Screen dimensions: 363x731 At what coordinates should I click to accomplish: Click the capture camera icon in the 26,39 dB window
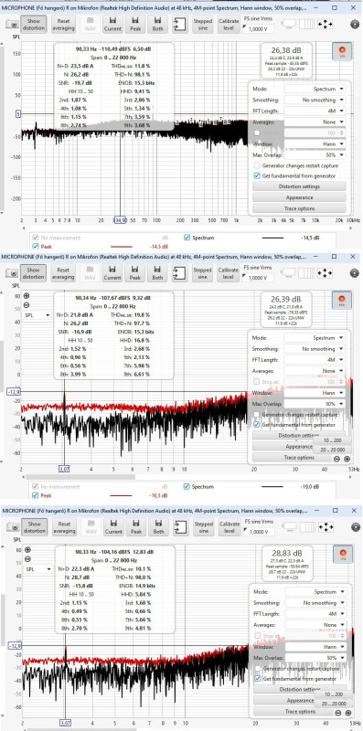click(13, 273)
